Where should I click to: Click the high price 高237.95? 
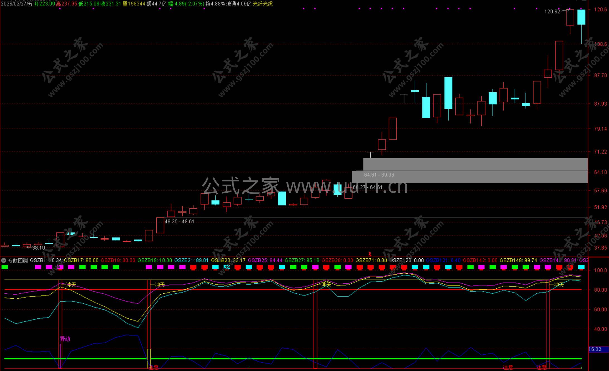(x=67, y=4)
